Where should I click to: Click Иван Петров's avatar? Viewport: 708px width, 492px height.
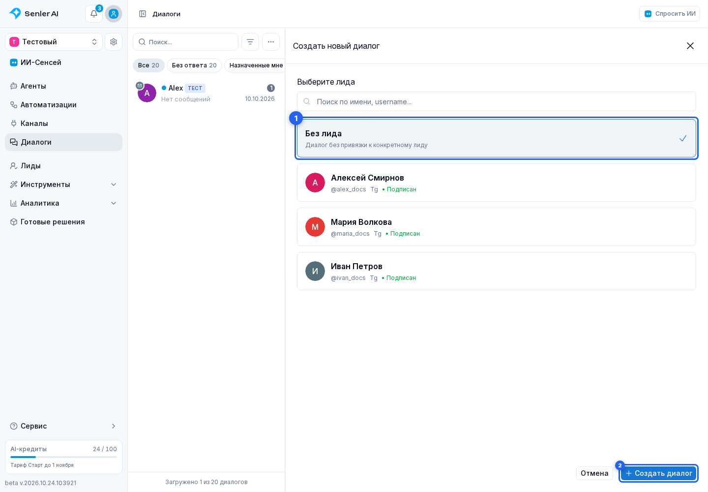[315, 271]
